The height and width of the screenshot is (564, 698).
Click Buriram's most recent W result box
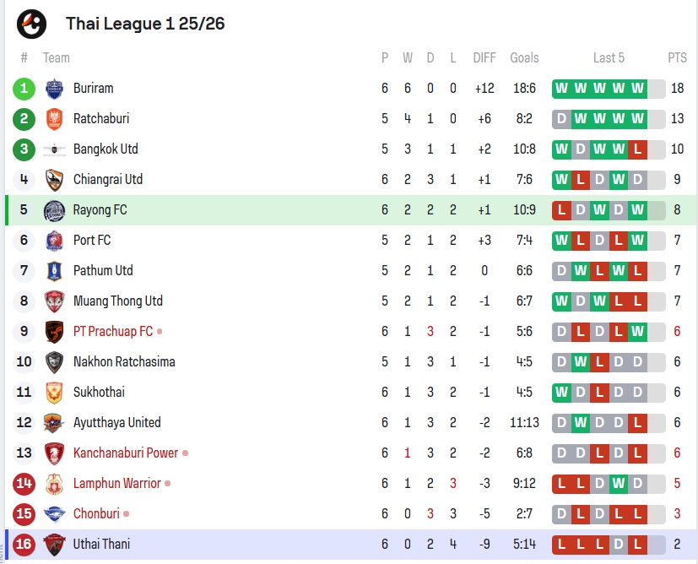point(638,89)
